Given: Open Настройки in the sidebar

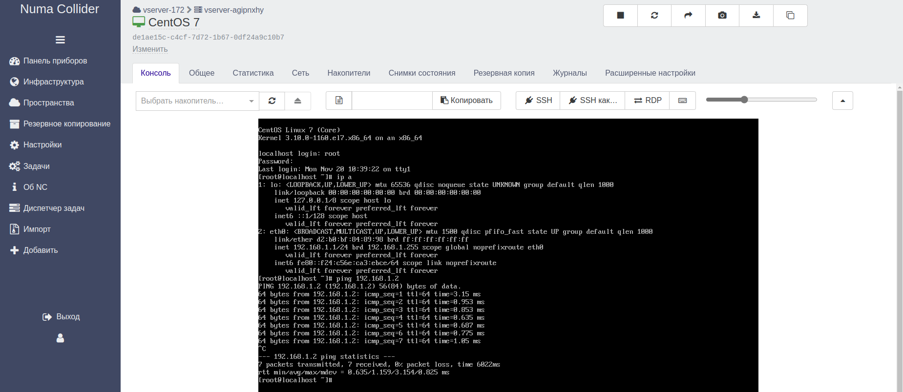Looking at the screenshot, I should point(42,145).
